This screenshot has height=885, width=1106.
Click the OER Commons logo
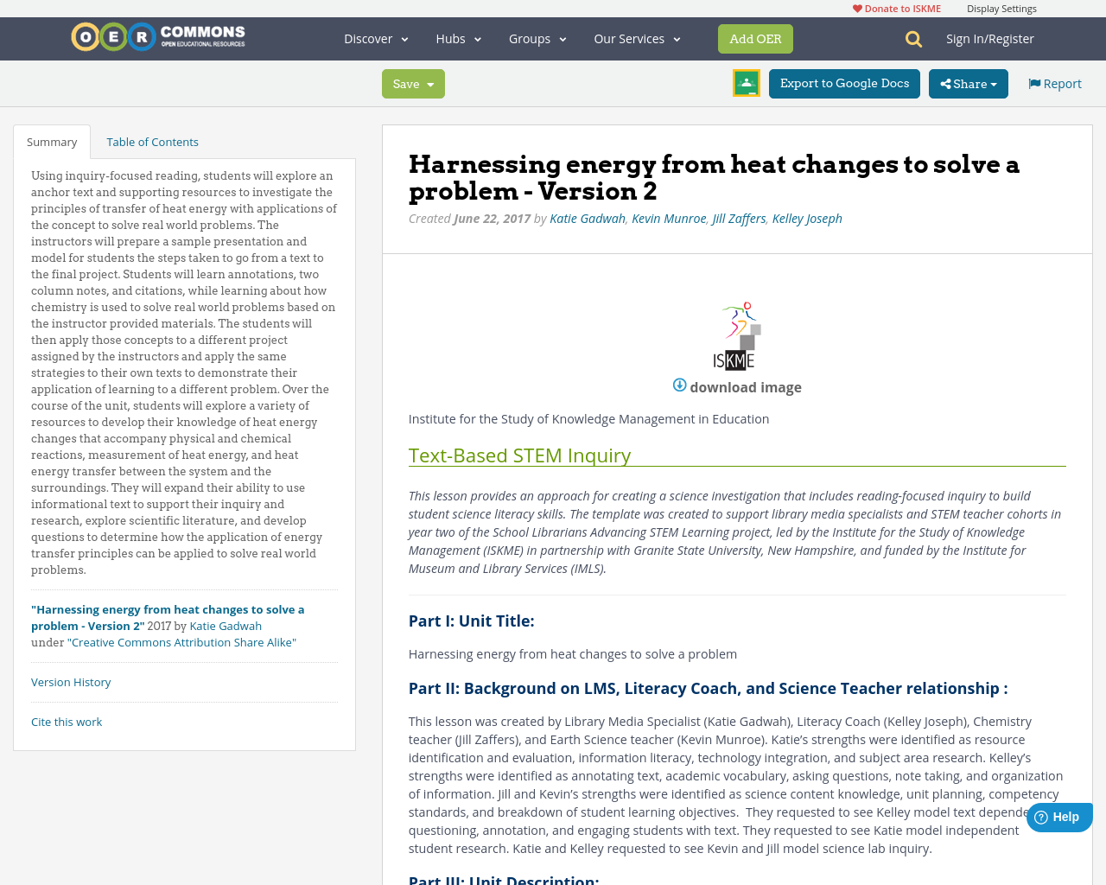pos(158,35)
